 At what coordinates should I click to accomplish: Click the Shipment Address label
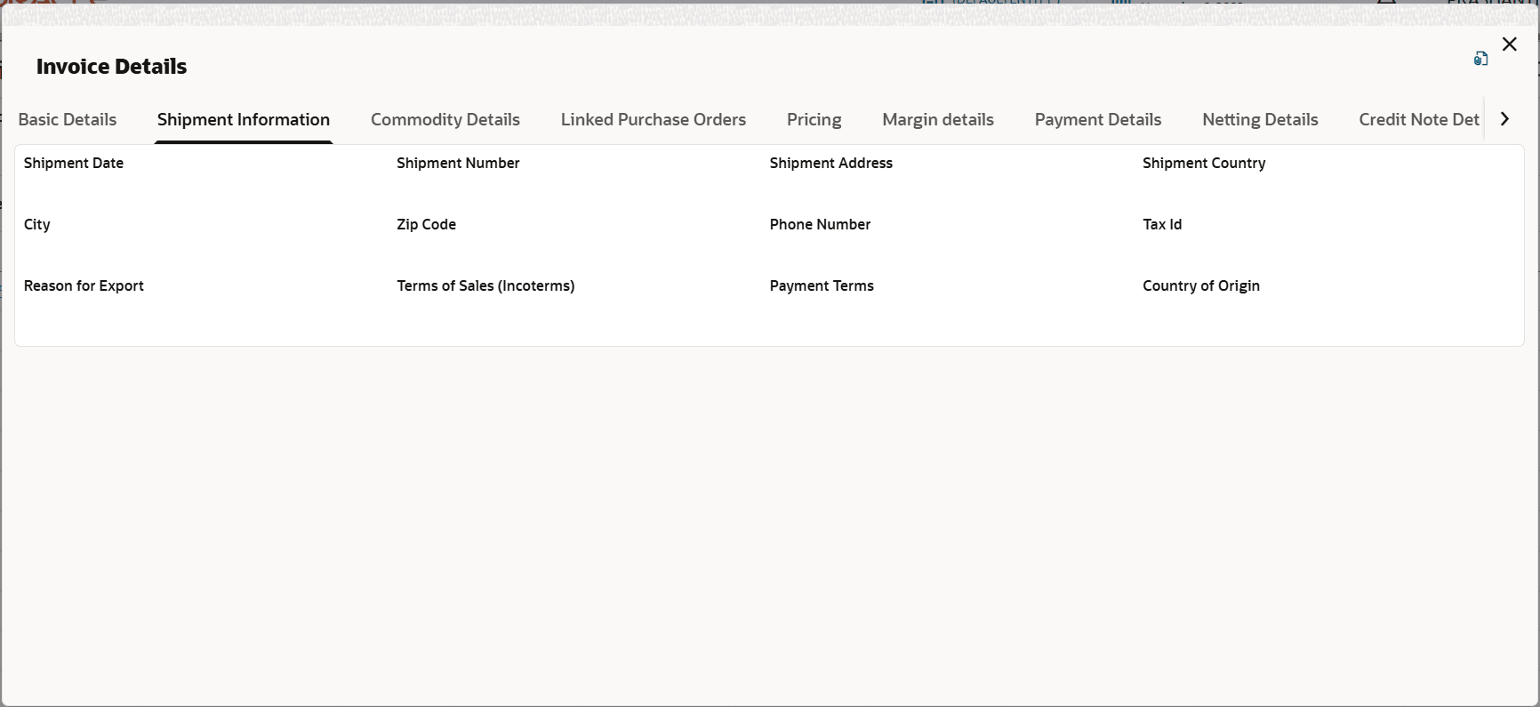831,163
